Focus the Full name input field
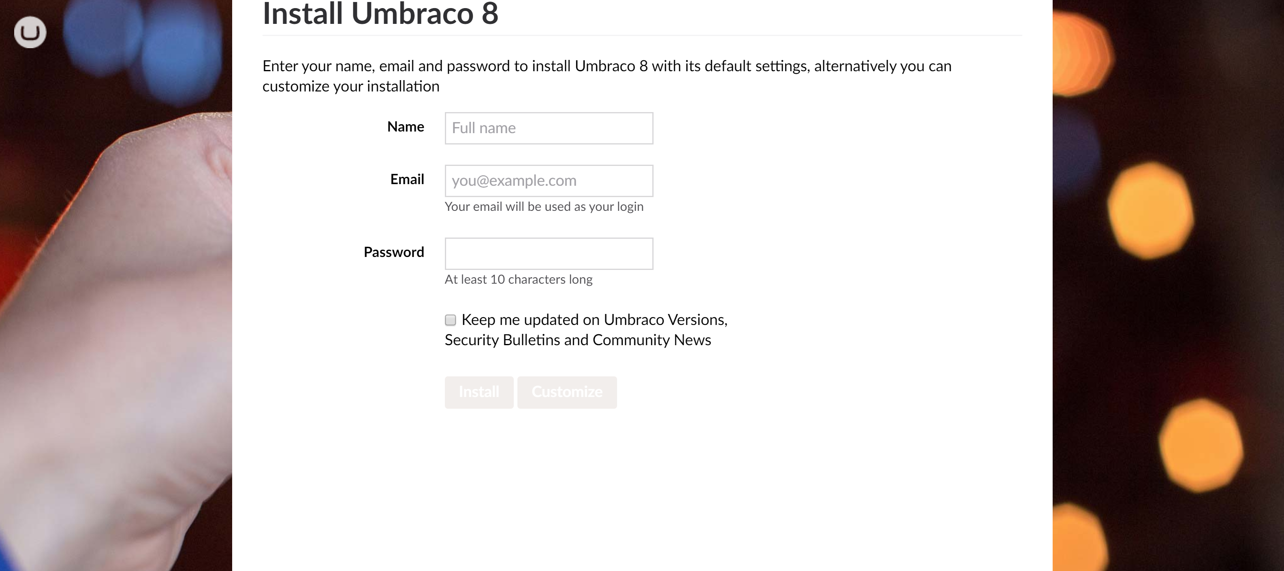The width and height of the screenshot is (1284, 571). click(x=549, y=128)
